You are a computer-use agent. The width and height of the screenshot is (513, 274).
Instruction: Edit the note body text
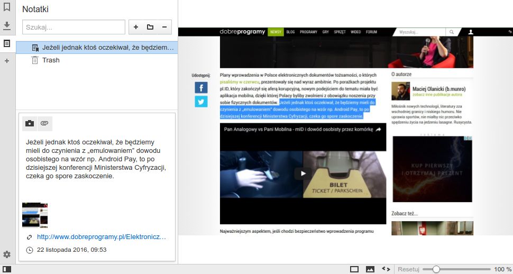click(x=96, y=159)
